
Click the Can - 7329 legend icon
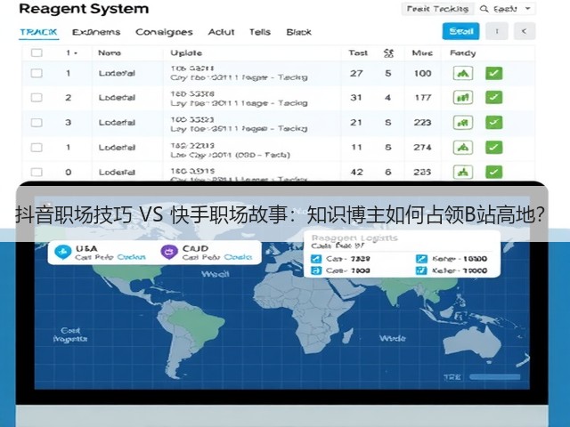pyautogui.click(x=316, y=259)
